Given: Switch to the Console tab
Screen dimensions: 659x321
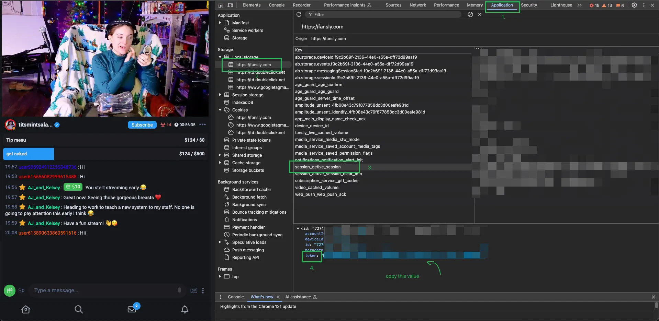Looking at the screenshot, I should coord(277,5).
